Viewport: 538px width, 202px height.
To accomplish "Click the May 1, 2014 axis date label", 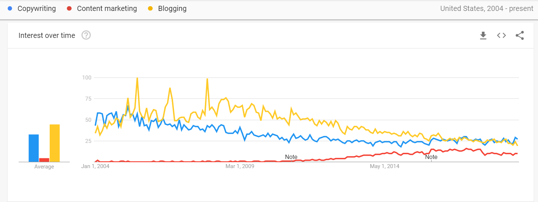I will [x=385, y=167].
